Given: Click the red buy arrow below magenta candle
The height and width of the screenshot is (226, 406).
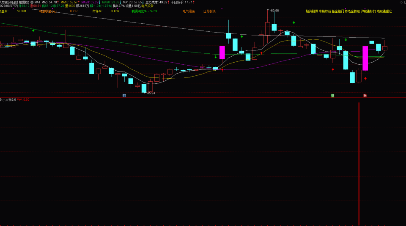Looking at the screenshot, I should 365,79.
